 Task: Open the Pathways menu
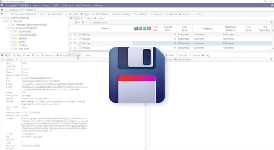coord(100,5)
